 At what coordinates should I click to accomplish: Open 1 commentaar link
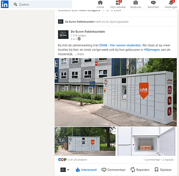click(x=152, y=160)
